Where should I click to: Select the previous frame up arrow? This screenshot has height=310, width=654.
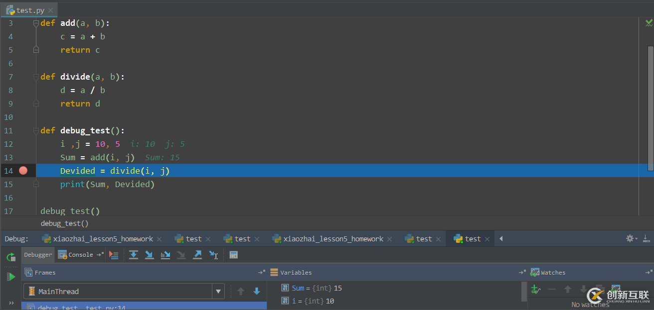[241, 291]
